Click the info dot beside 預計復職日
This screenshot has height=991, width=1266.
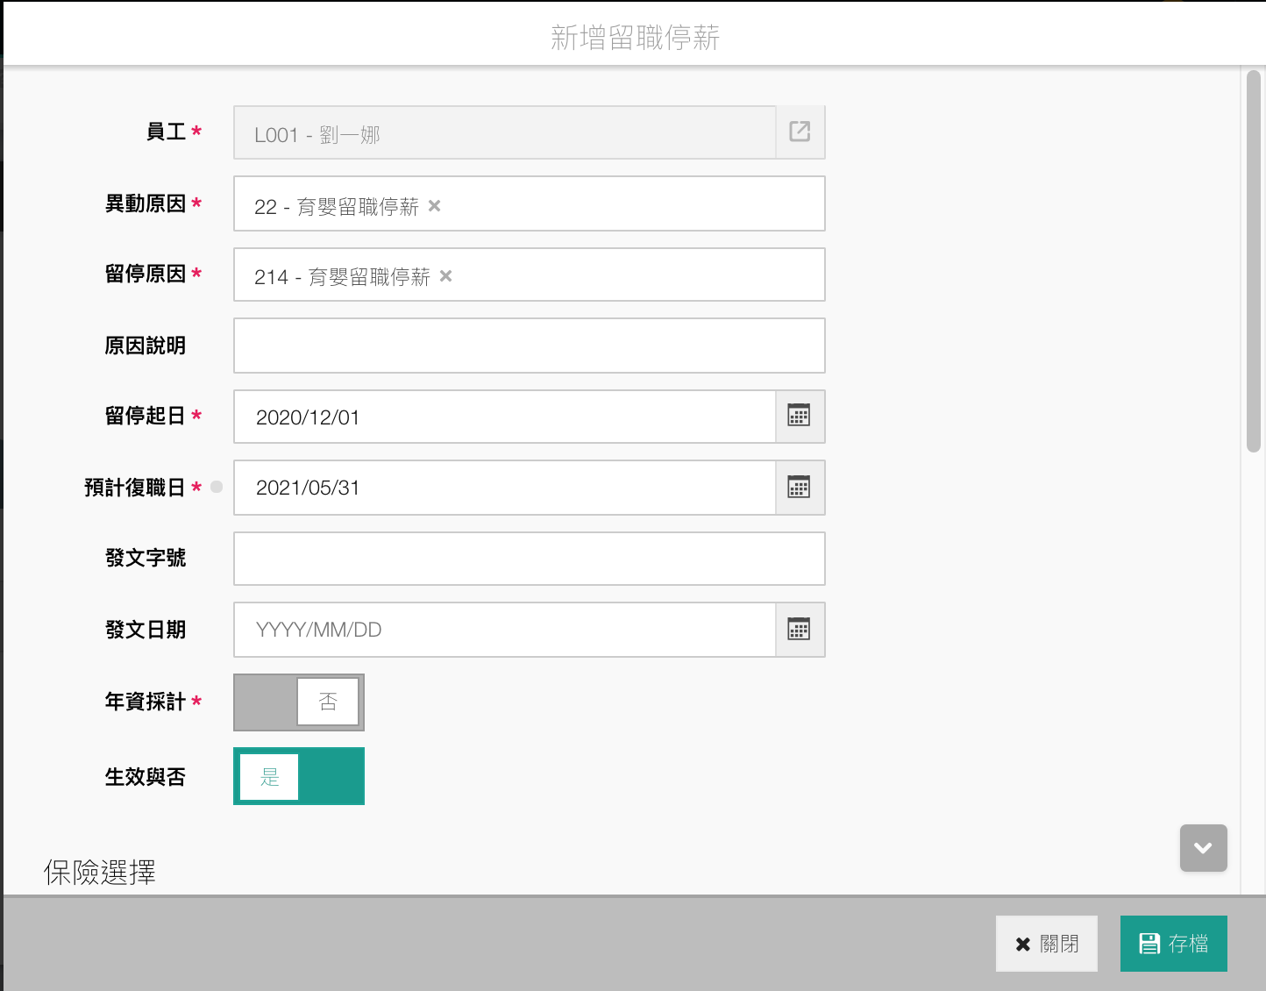point(217,487)
